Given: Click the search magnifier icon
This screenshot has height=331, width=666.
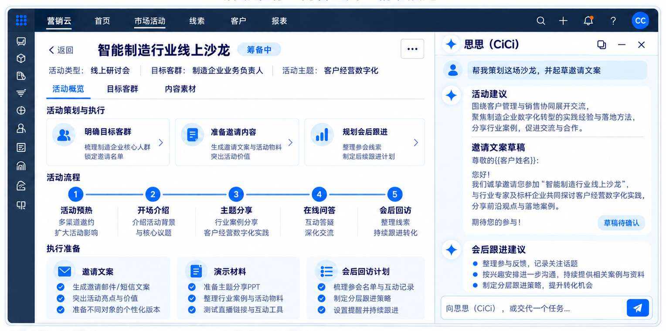Looking at the screenshot, I should (x=541, y=20).
